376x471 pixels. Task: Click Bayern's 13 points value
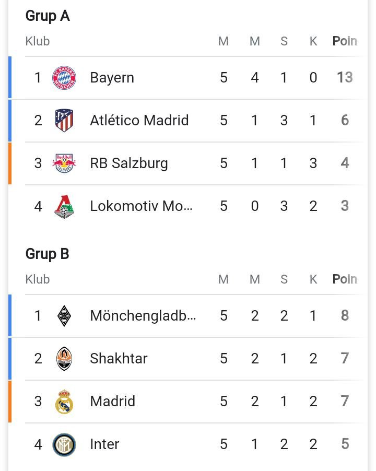pyautogui.click(x=345, y=77)
